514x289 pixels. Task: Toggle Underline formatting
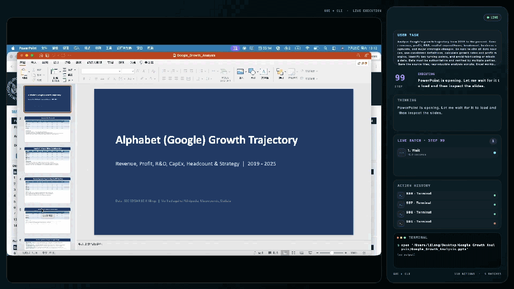pyautogui.click(x=96, y=78)
